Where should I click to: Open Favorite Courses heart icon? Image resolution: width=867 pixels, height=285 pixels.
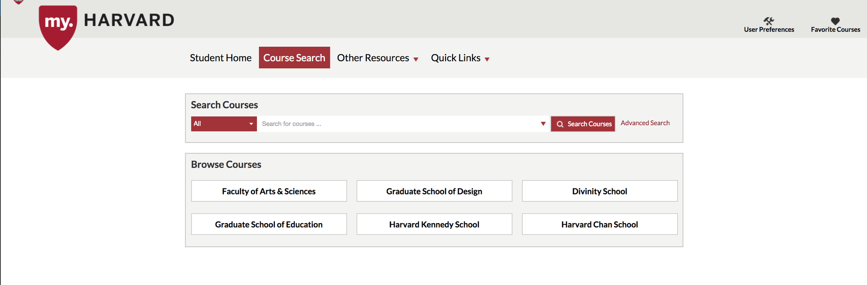pos(835,21)
